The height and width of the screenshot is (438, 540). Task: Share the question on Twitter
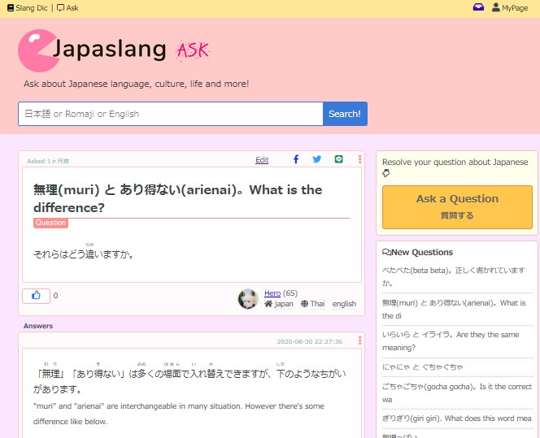click(317, 159)
